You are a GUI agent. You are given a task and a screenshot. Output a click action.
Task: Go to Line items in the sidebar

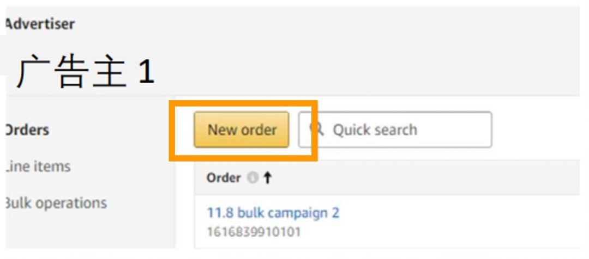point(37,166)
